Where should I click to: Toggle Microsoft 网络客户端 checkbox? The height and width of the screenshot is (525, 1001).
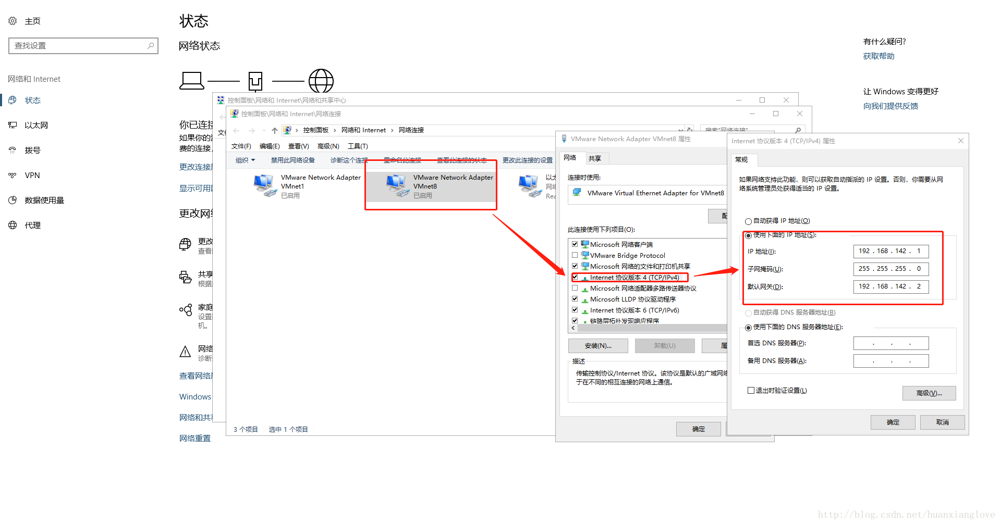coord(575,244)
